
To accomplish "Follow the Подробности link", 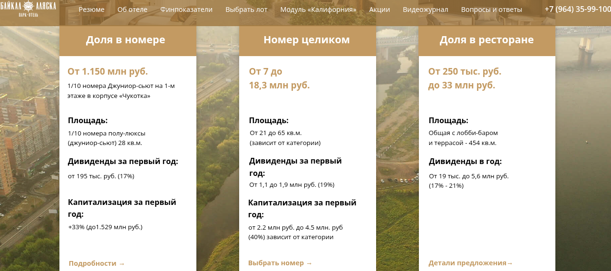I will coord(97,263).
